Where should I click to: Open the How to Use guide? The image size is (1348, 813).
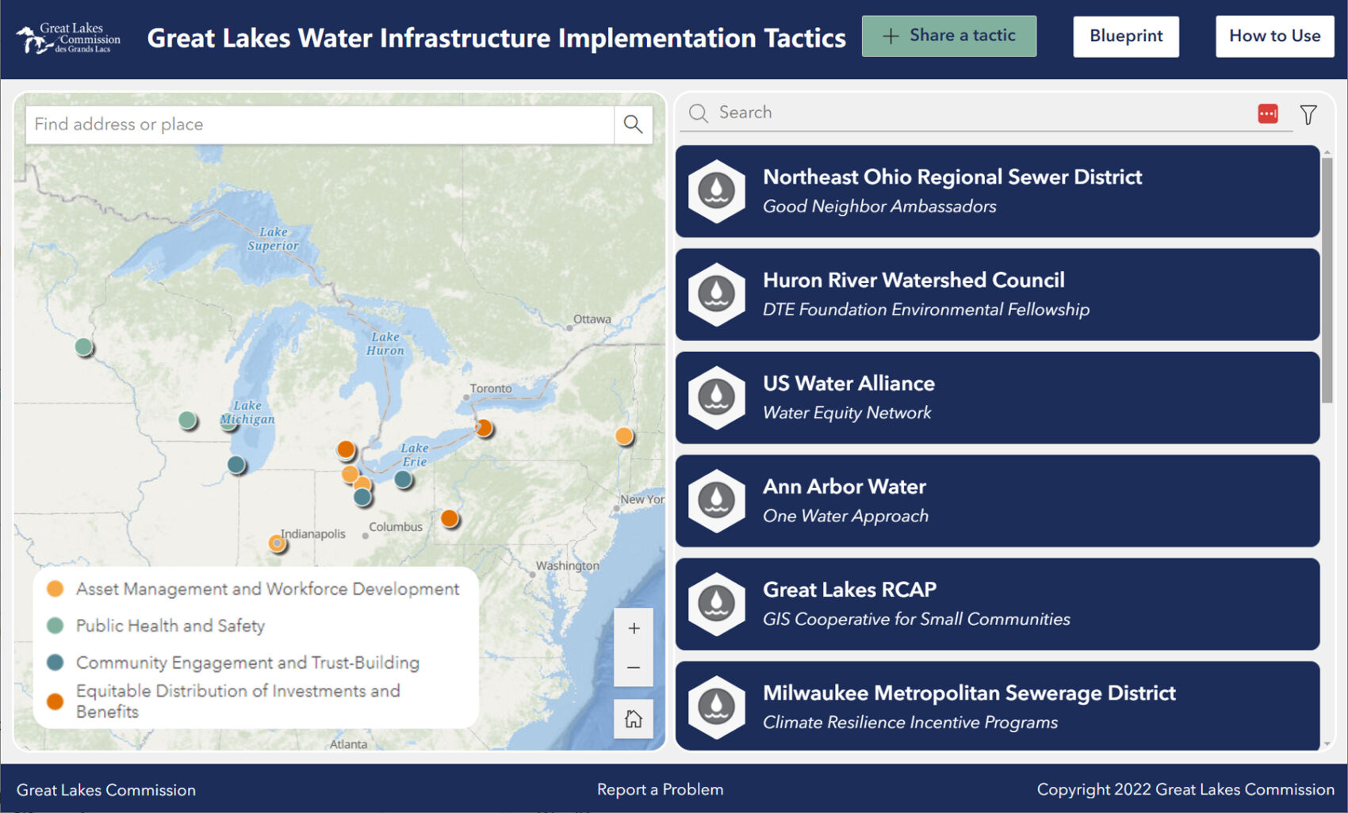(1275, 36)
